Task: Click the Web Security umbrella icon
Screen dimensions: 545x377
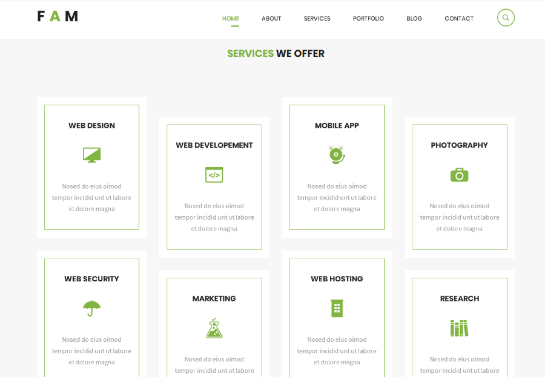Action: pos(92,308)
